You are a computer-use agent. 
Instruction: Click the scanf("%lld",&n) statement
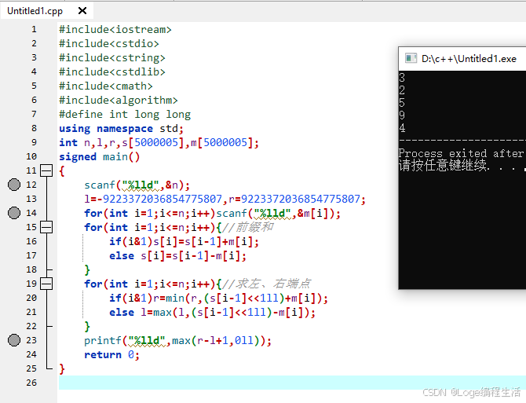(x=137, y=185)
